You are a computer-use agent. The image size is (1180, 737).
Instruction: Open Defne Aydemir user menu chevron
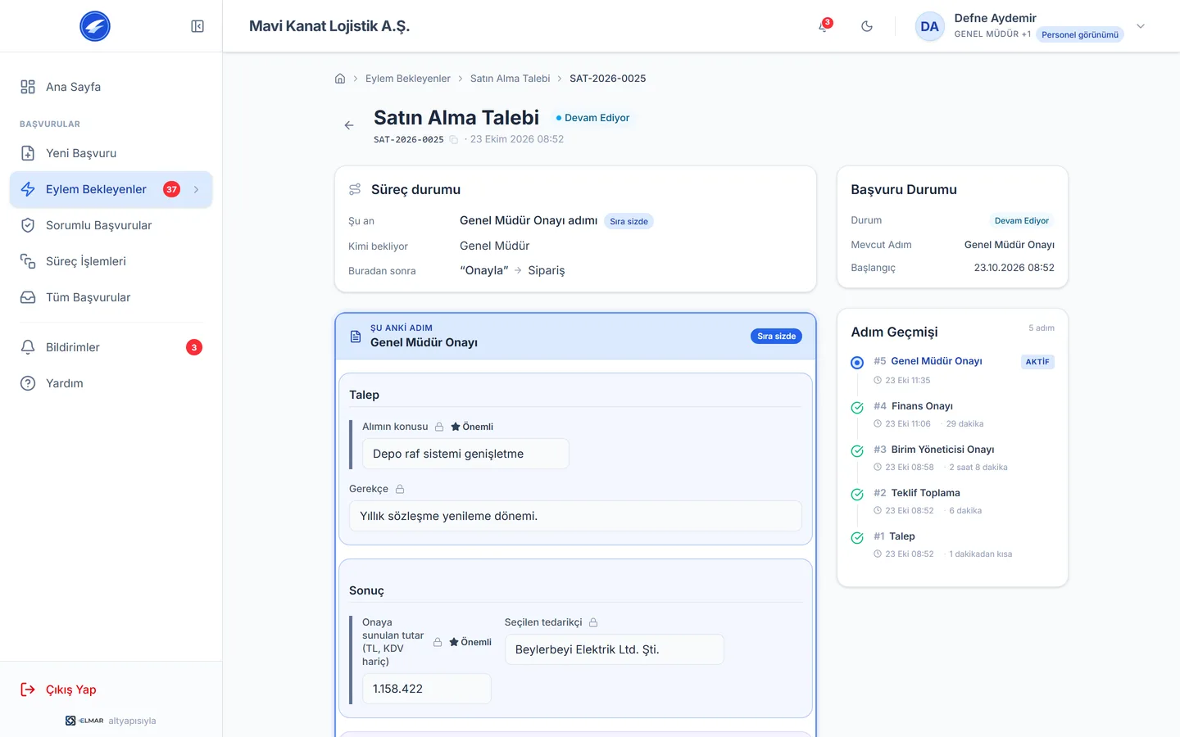click(1141, 26)
